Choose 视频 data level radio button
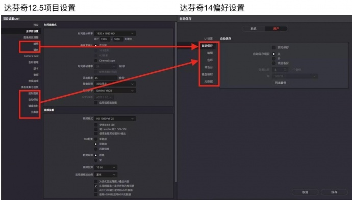Viewport: 352px width, 200px height. [96, 155]
